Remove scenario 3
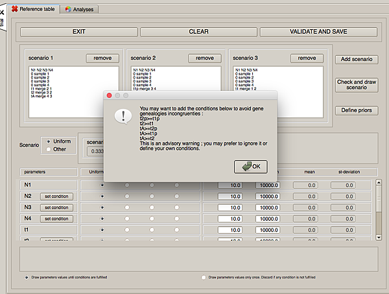Image resolution: width=389 pixels, height=294 pixels. [x=307, y=58]
